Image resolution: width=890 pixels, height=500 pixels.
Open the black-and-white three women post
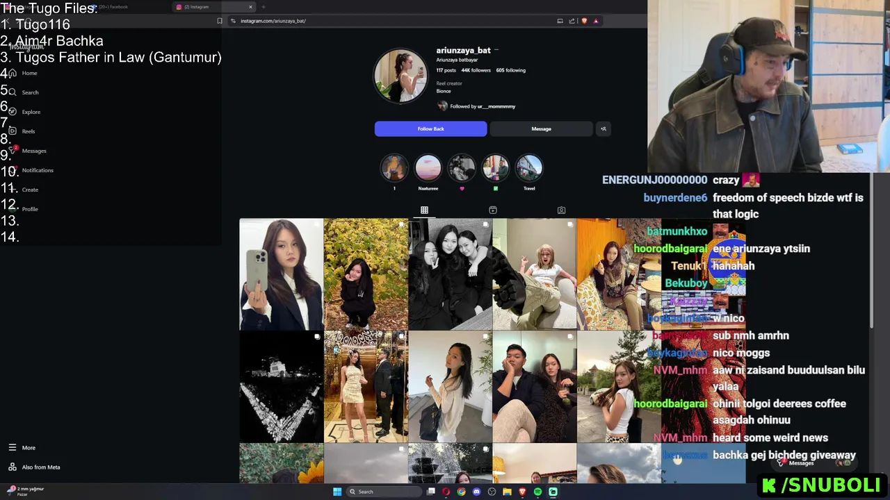[x=450, y=274]
